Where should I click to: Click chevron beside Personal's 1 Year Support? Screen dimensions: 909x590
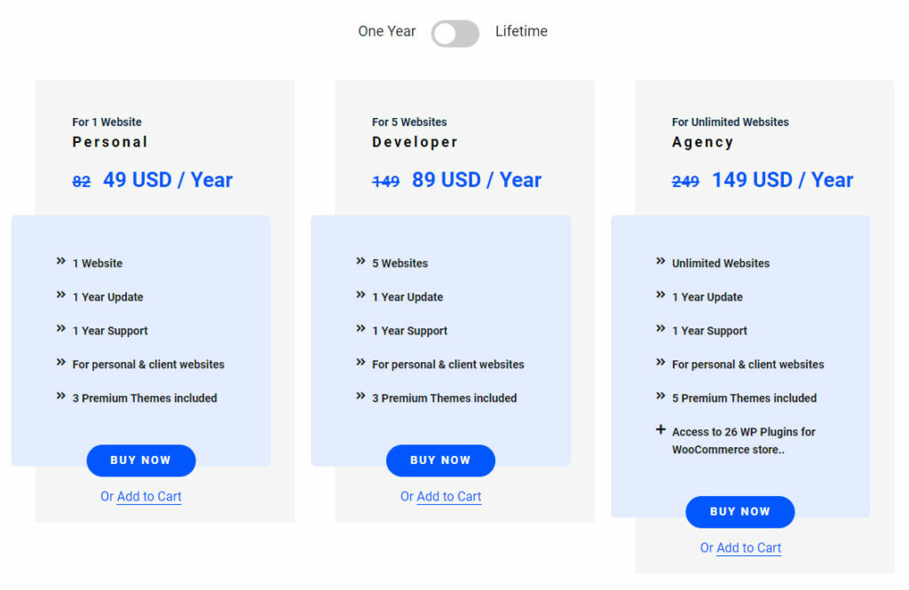pos(61,328)
